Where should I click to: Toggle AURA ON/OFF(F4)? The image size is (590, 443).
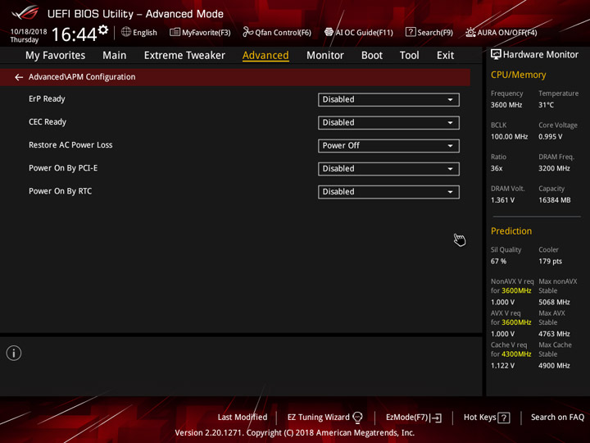point(501,32)
